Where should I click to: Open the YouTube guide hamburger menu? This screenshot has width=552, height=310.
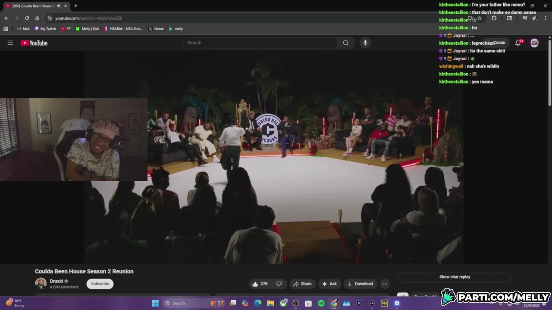[x=10, y=43]
